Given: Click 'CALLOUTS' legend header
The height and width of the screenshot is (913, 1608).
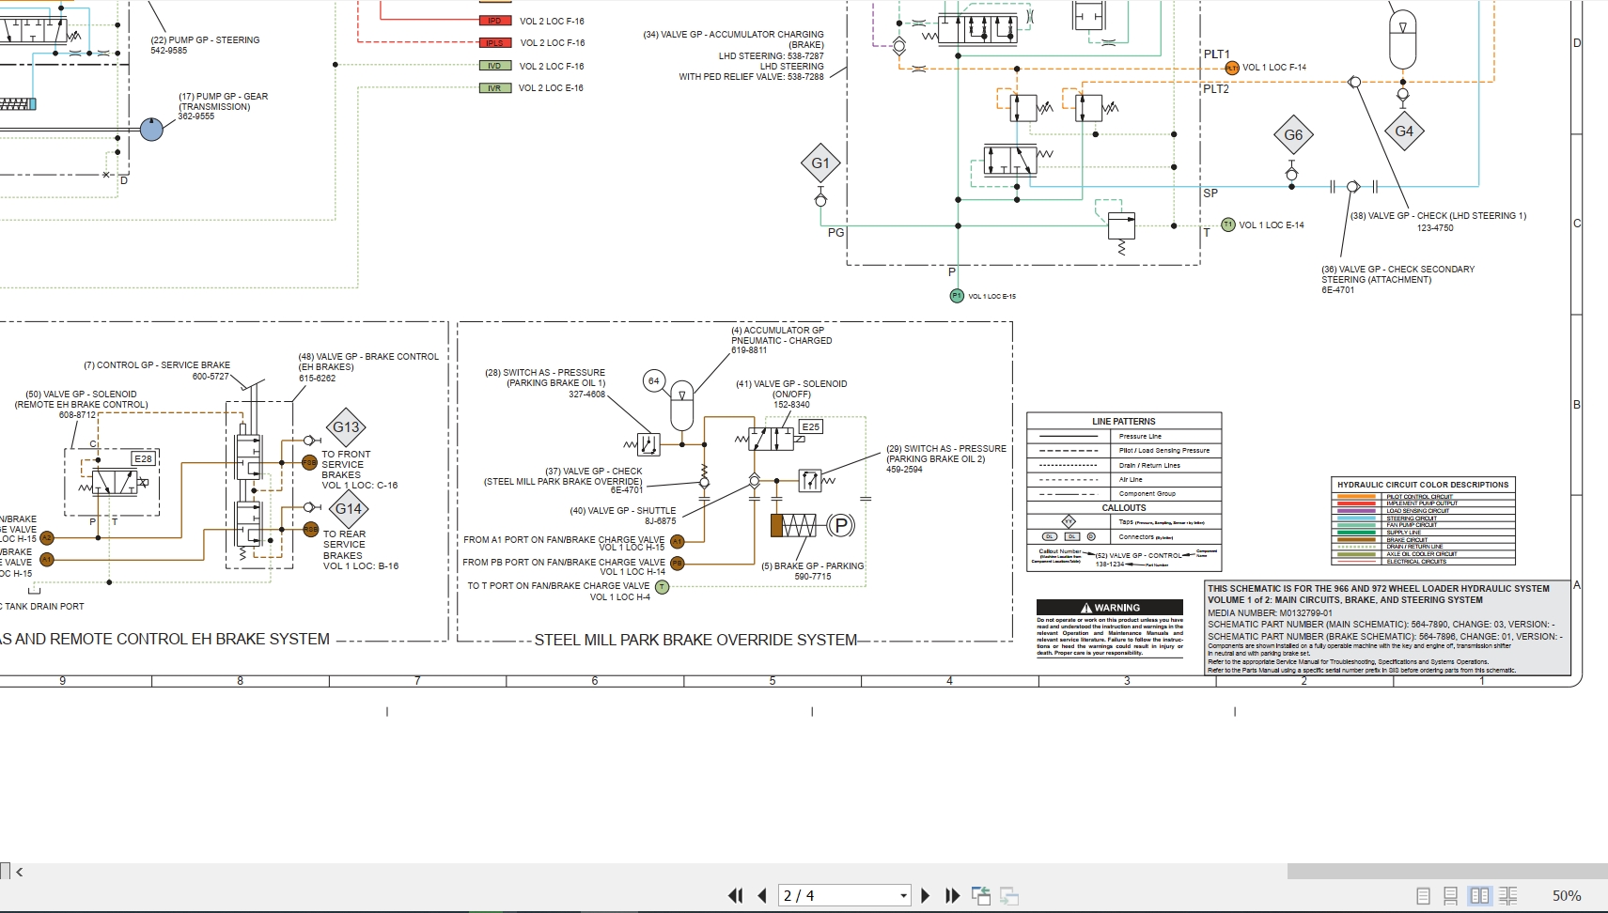Looking at the screenshot, I should click(x=1124, y=508).
